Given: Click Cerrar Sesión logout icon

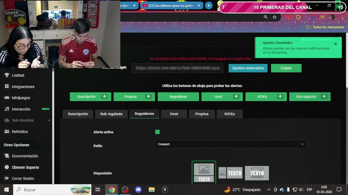Looking at the screenshot, I should pos(7,178).
